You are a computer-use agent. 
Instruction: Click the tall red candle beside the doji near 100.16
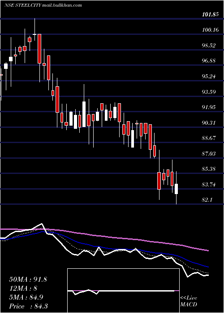[39, 49]
